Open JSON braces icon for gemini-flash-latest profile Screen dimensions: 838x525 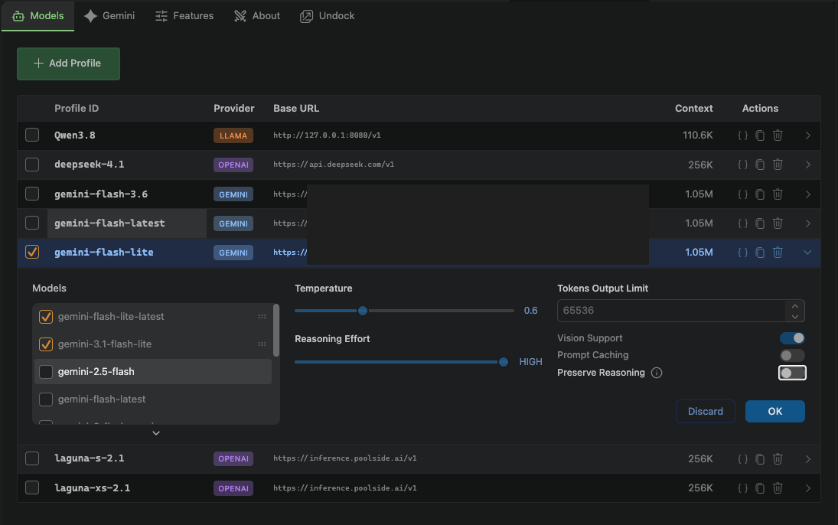click(742, 223)
